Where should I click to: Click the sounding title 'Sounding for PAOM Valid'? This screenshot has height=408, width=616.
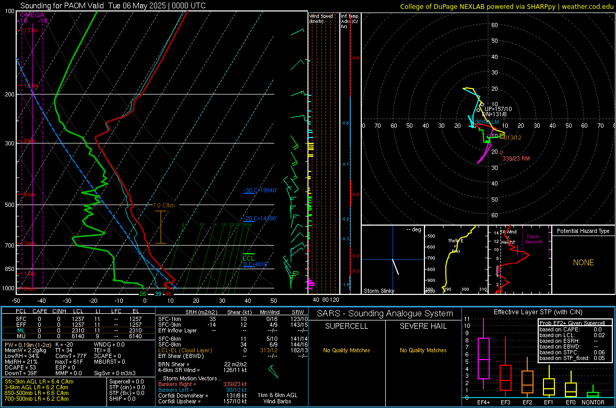point(62,6)
